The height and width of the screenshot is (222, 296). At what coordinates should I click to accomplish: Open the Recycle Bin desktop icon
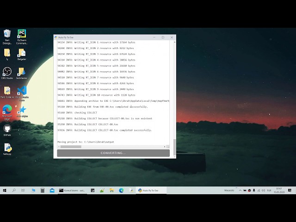coord(7,37)
